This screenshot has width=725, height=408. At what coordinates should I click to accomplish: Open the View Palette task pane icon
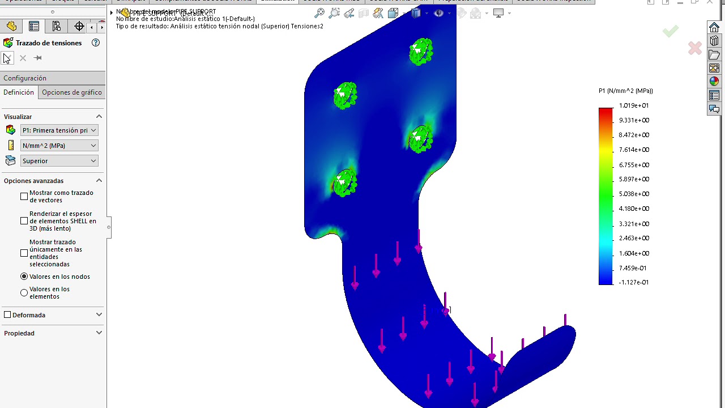pos(714,69)
